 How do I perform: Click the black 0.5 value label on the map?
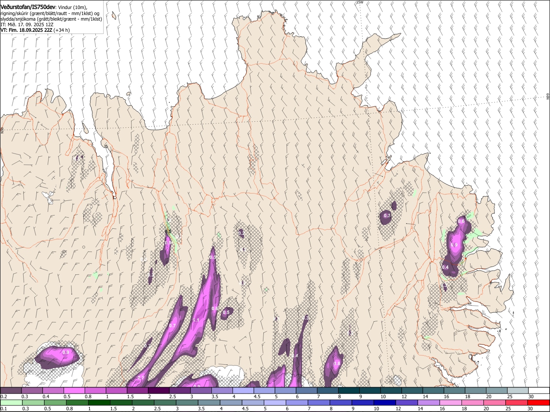coord(168,231)
